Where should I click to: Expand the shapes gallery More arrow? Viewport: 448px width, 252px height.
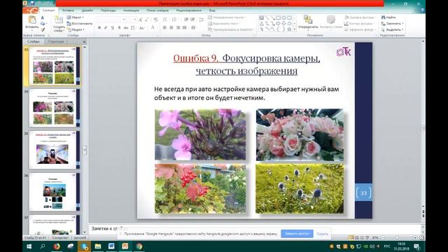(x=295, y=29)
